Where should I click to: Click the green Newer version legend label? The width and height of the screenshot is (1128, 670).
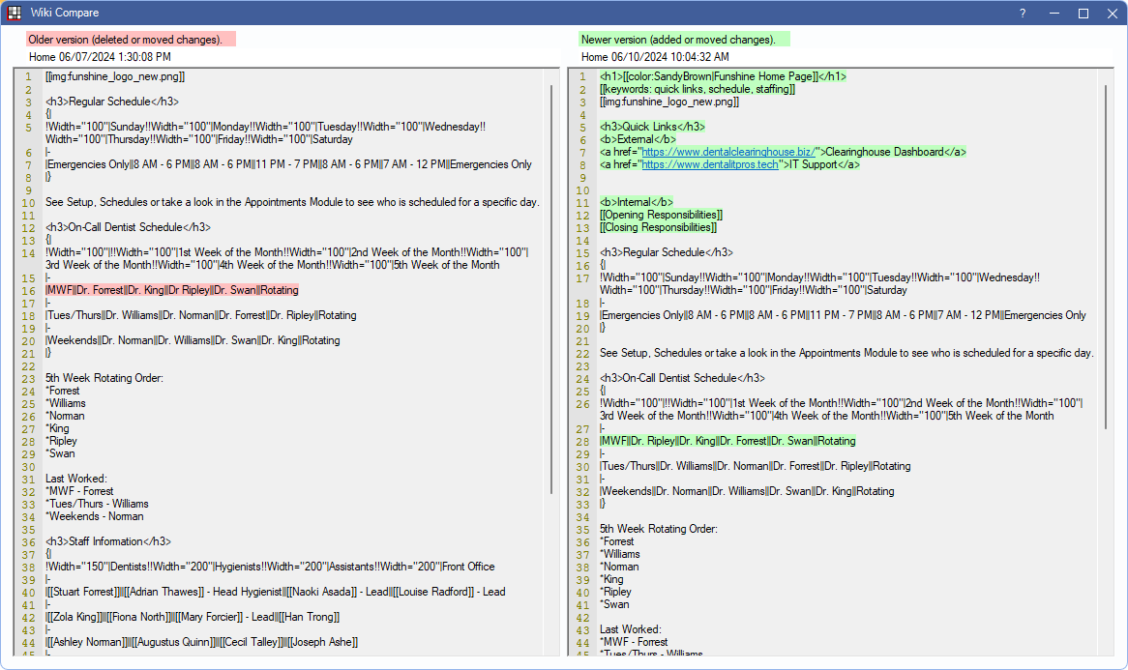(684, 40)
